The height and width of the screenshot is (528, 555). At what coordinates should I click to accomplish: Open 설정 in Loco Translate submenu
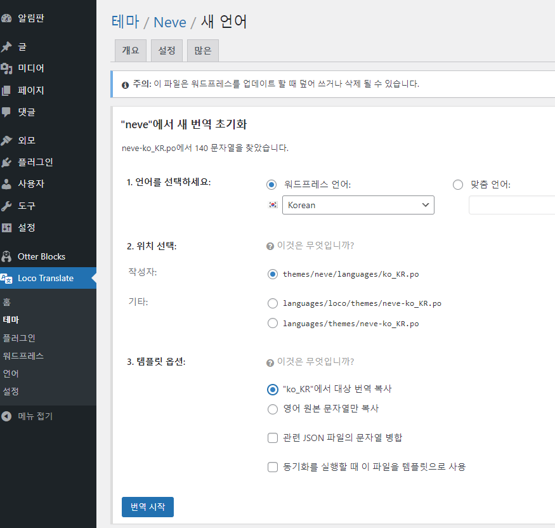point(11,392)
